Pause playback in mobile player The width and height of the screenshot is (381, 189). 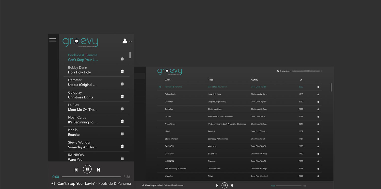87,169
